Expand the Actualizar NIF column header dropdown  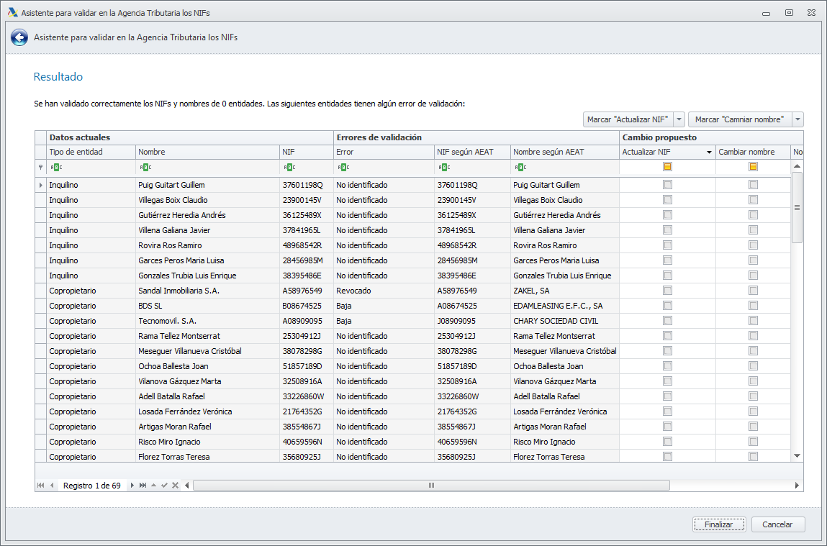pos(709,153)
